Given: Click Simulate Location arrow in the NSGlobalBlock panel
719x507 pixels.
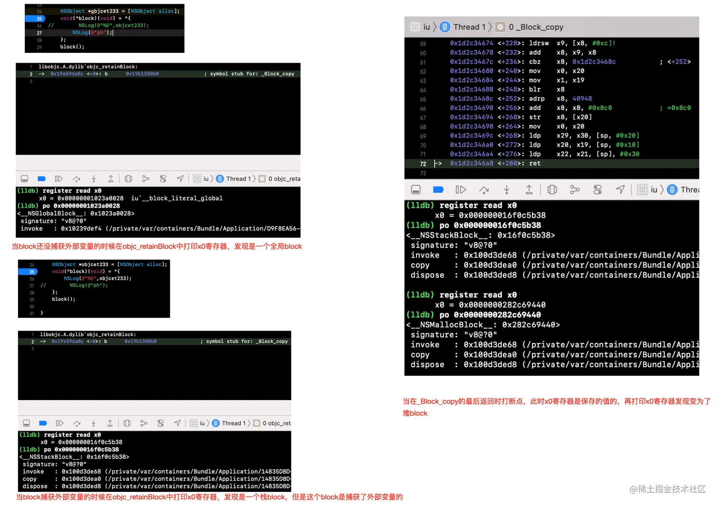Looking at the screenshot, I should coord(180,179).
